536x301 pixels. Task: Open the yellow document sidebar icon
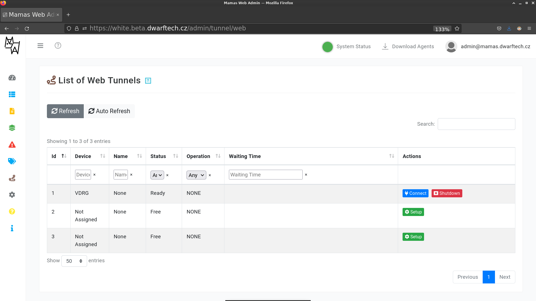pyautogui.click(x=12, y=111)
